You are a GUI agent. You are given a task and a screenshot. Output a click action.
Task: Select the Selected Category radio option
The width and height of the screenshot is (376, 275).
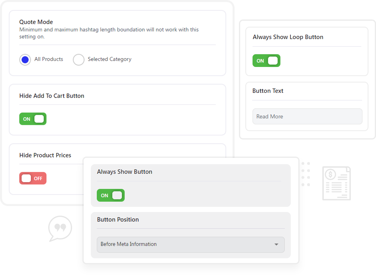pos(78,59)
